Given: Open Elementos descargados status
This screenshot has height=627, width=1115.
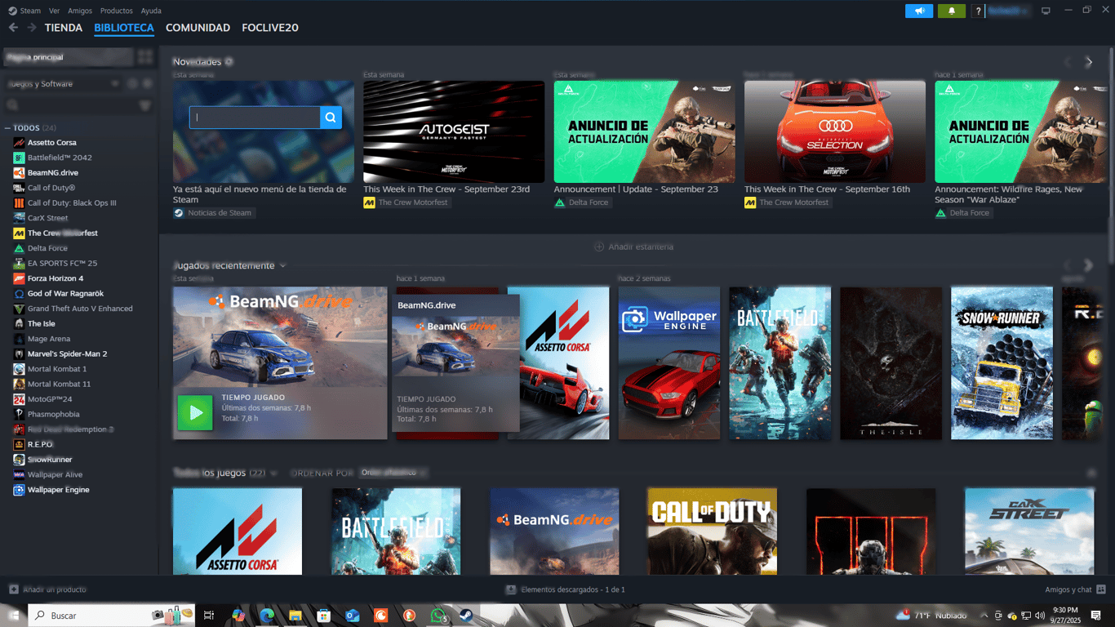Looking at the screenshot, I should pos(573,589).
